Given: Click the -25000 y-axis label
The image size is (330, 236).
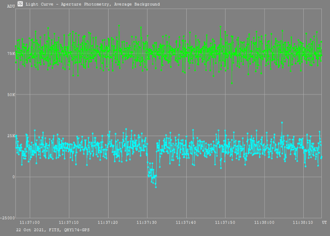Looking at the screenshot, I should coord(8,218).
